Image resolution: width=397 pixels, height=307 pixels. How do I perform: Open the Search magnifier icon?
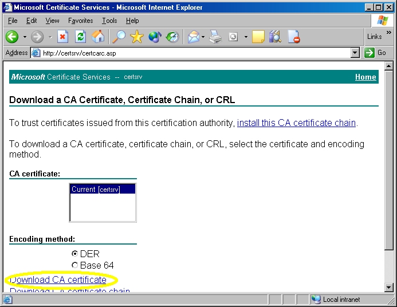click(119, 37)
